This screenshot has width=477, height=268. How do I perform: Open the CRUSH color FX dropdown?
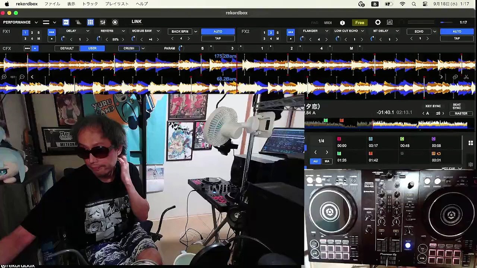click(x=143, y=48)
